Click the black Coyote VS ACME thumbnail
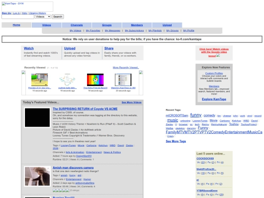264x198 pixels. (x=37, y=117)
